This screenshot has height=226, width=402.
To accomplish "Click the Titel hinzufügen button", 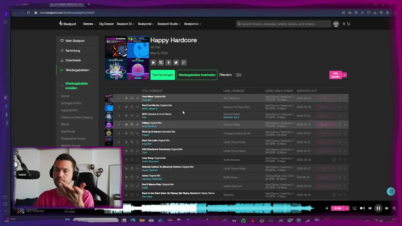I will 163,75.
